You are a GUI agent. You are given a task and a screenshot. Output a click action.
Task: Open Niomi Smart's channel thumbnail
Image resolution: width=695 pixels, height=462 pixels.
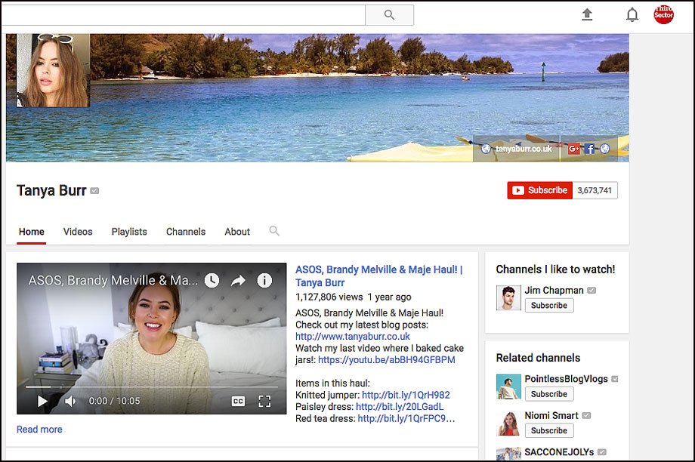(x=508, y=423)
